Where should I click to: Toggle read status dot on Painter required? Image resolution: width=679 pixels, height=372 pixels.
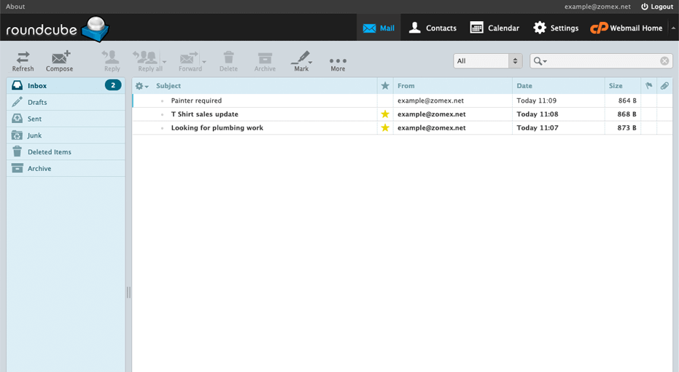pos(163,101)
